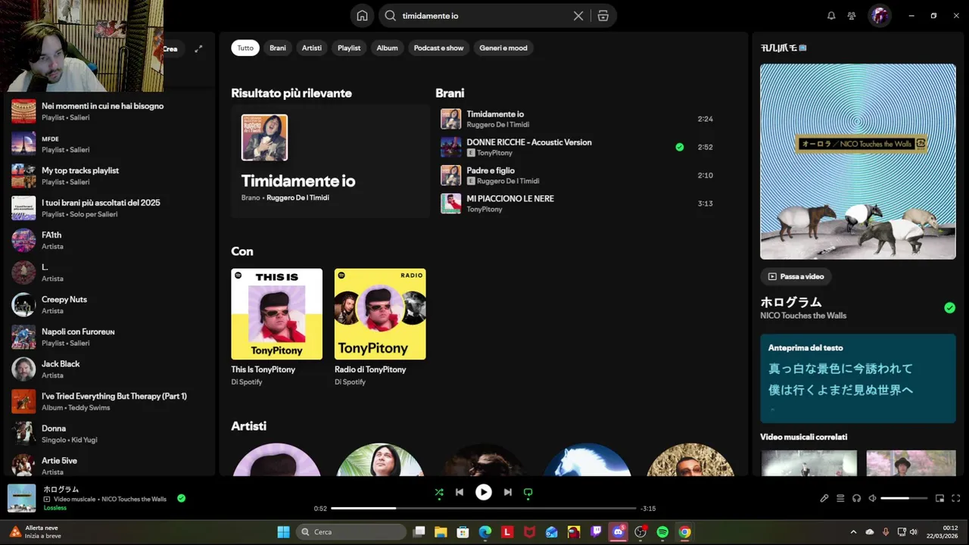This screenshot has width=969, height=545.
Task: Open the miniplayer icon
Action: coord(939,498)
